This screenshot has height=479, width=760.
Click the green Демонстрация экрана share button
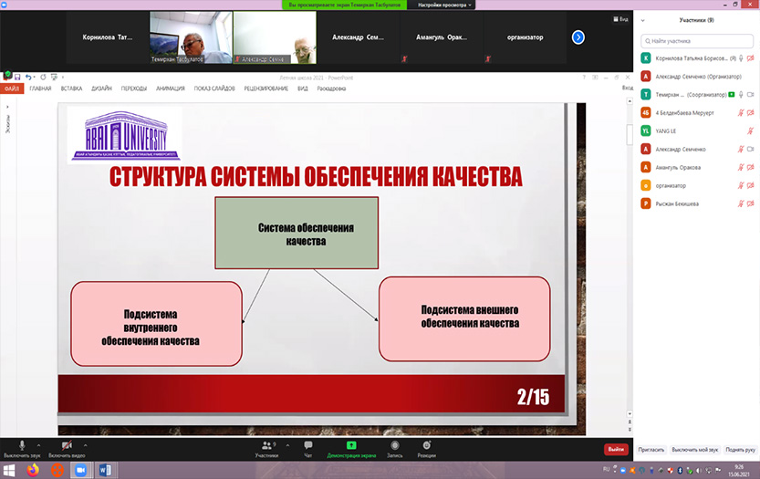click(x=350, y=444)
